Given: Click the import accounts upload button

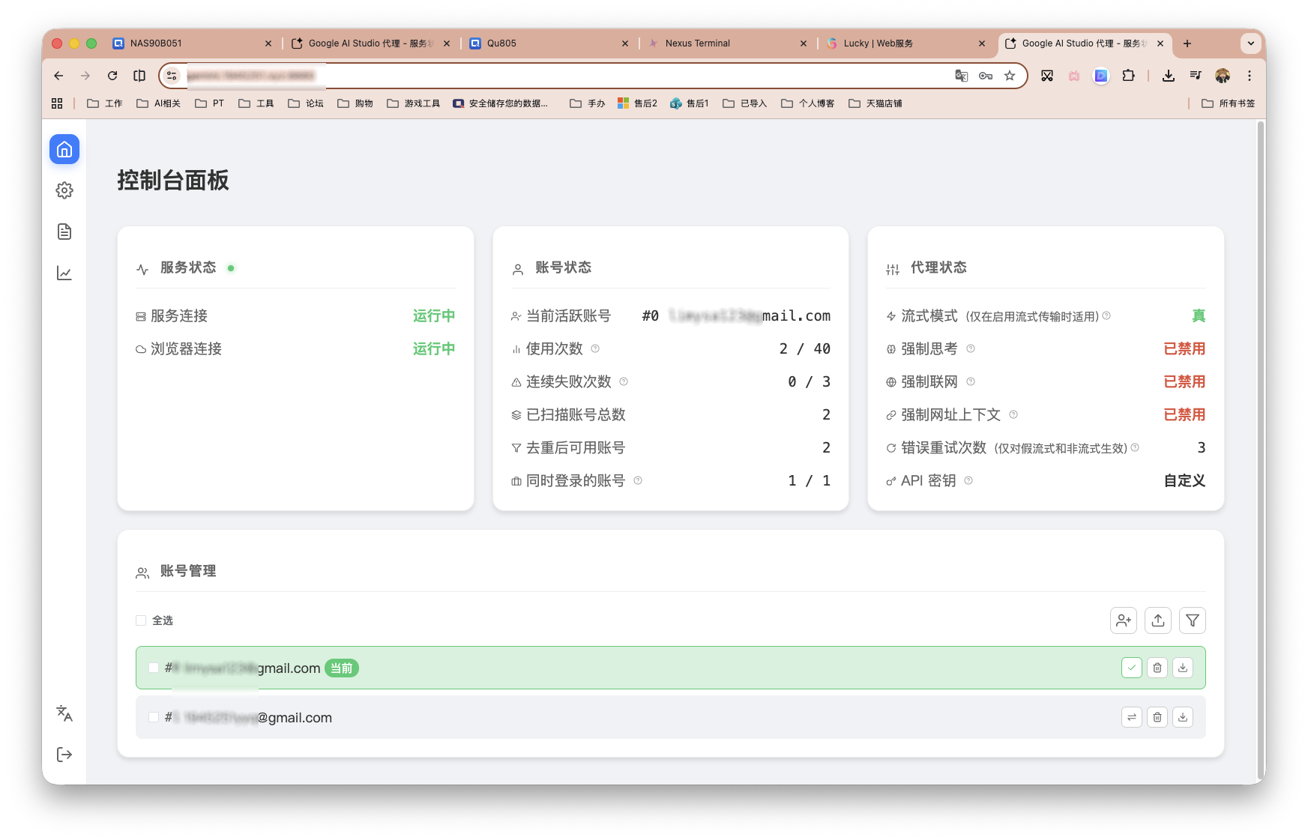Looking at the screenshot, I should (1157, 620).
